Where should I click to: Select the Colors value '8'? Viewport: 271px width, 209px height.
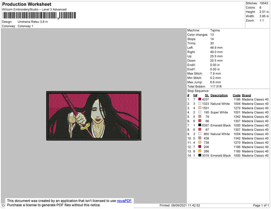point(260,8)
